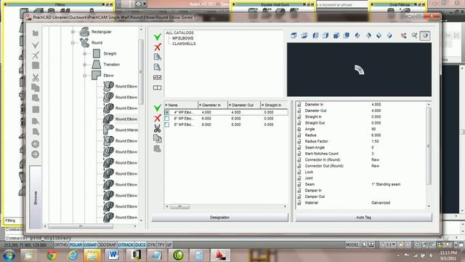Image resolution: width=465 pixels, height=262 pixels.
Task: Click the highlighted last icon in the preview toolbar
Action: [x=425, y=36]
